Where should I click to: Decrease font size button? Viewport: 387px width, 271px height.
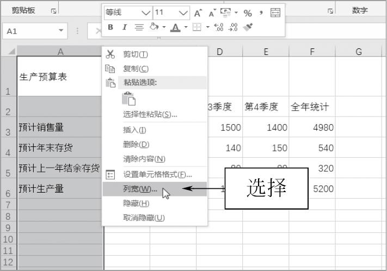tap(212, 13)
